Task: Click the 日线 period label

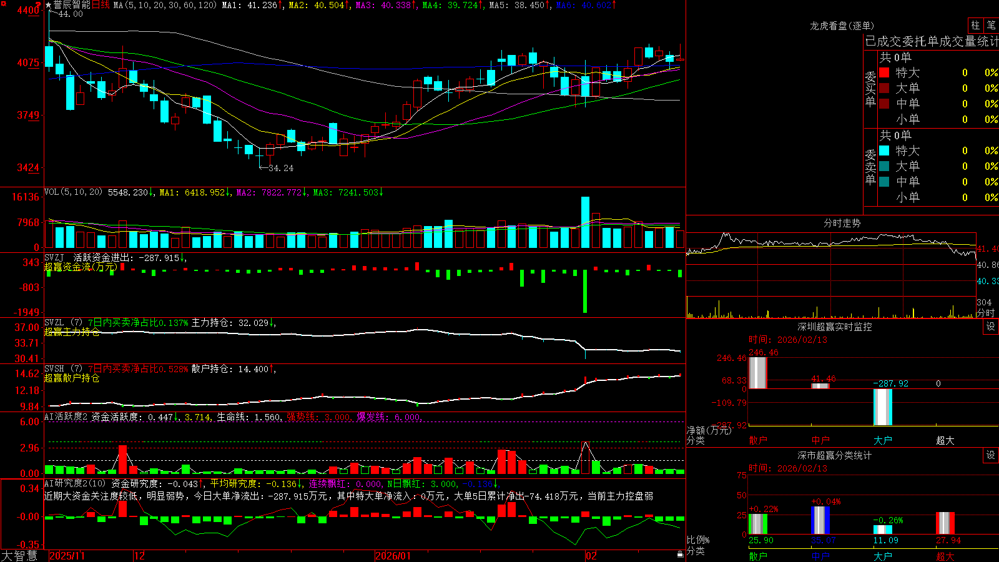Action: click(101, 5)
